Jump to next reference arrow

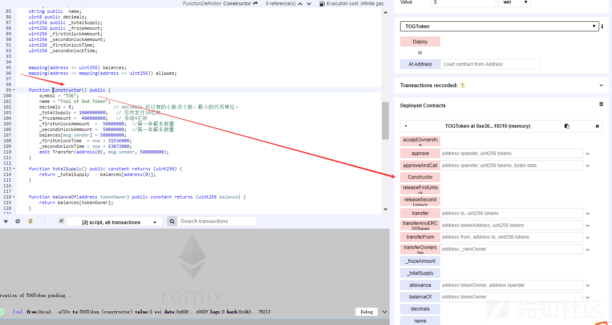pyautogui.click(x=309, y=4)
